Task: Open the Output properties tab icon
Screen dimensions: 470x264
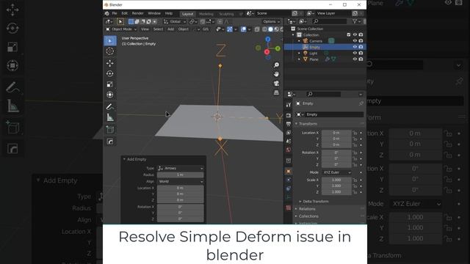Action: pyautogui.click(x=289, y=124)
